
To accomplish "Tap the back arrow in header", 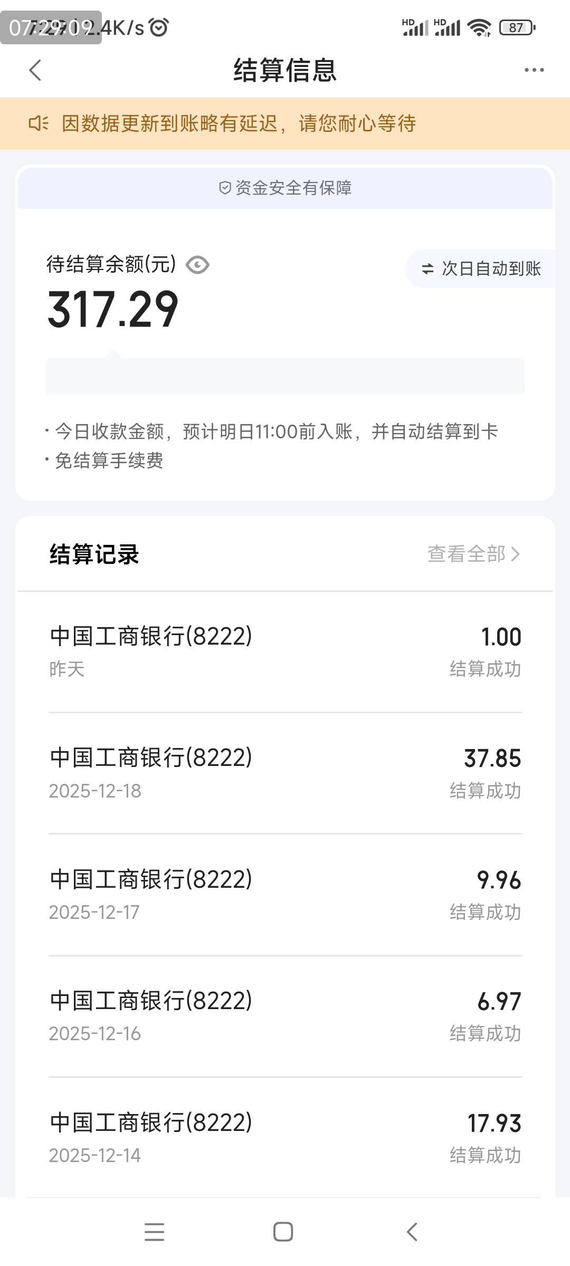I will tap(35, 70).
